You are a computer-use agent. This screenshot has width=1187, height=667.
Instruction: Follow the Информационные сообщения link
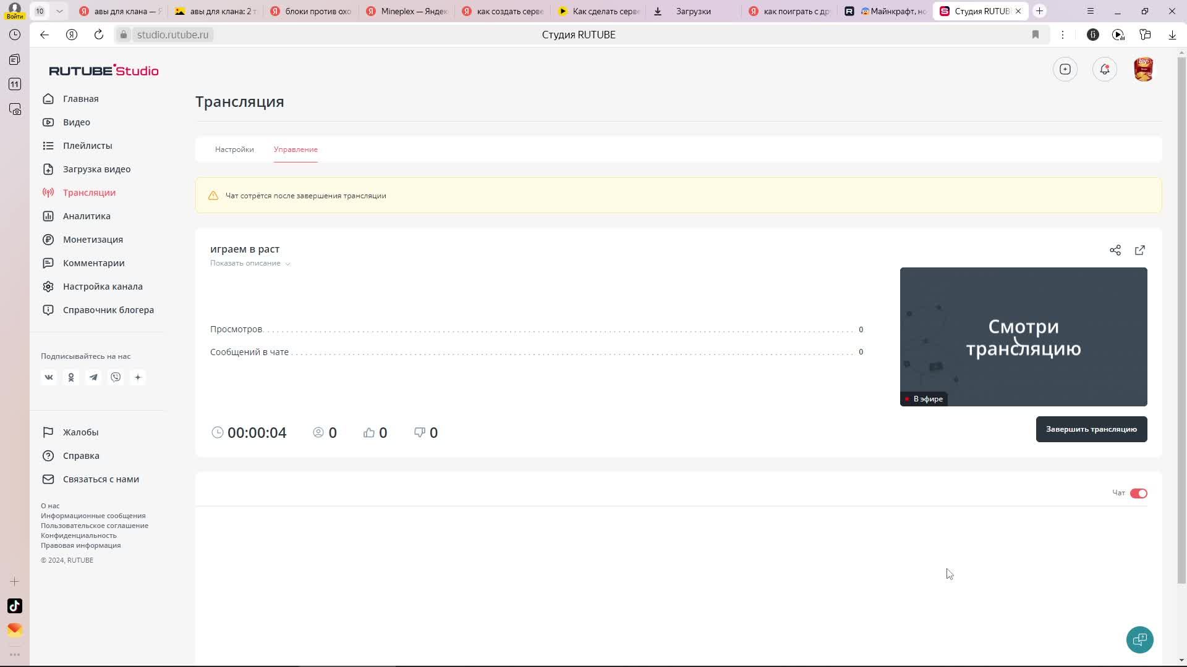[x=93, y=516]
